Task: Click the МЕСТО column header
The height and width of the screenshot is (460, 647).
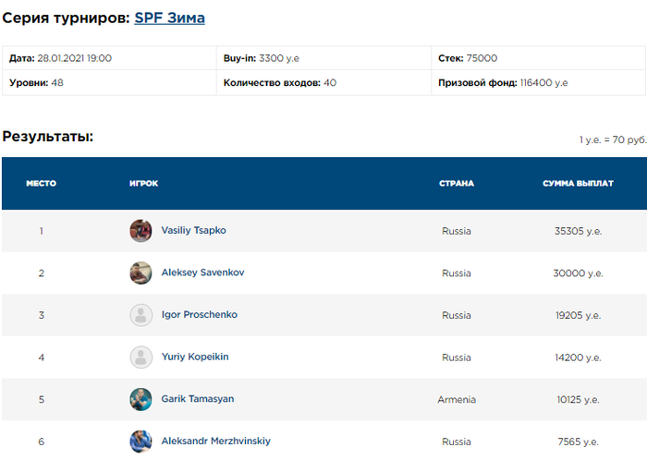Action: [x=42, y=184]
